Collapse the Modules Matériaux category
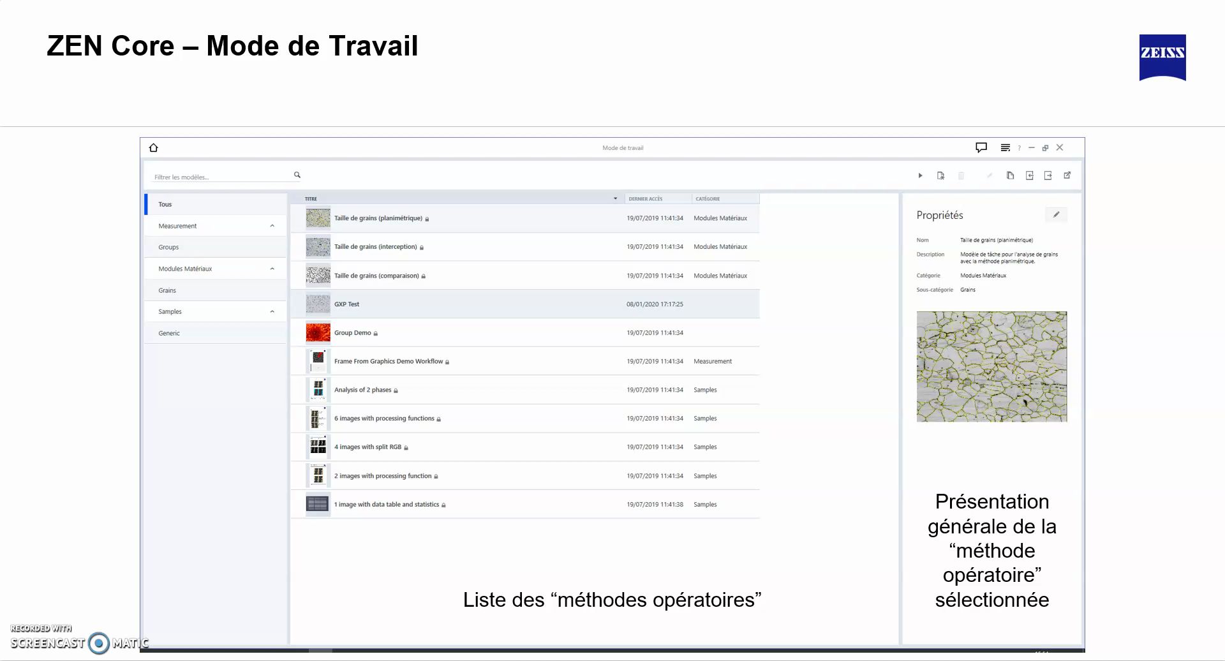The height and width of the screenshot is (661, 1225). (272, 269)
